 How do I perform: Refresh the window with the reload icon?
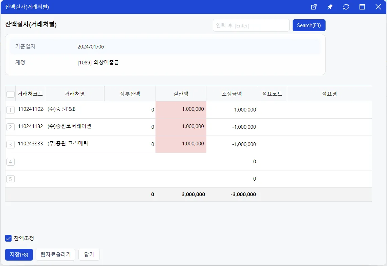pos(346,7)
